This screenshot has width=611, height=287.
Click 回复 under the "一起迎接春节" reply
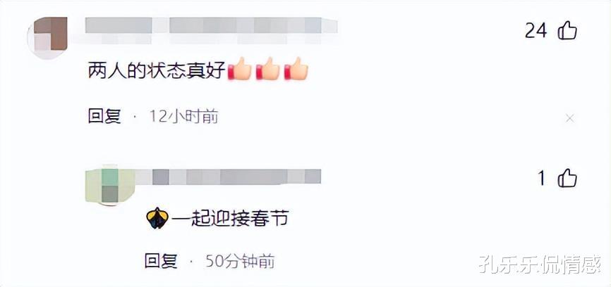coord(161,262)
